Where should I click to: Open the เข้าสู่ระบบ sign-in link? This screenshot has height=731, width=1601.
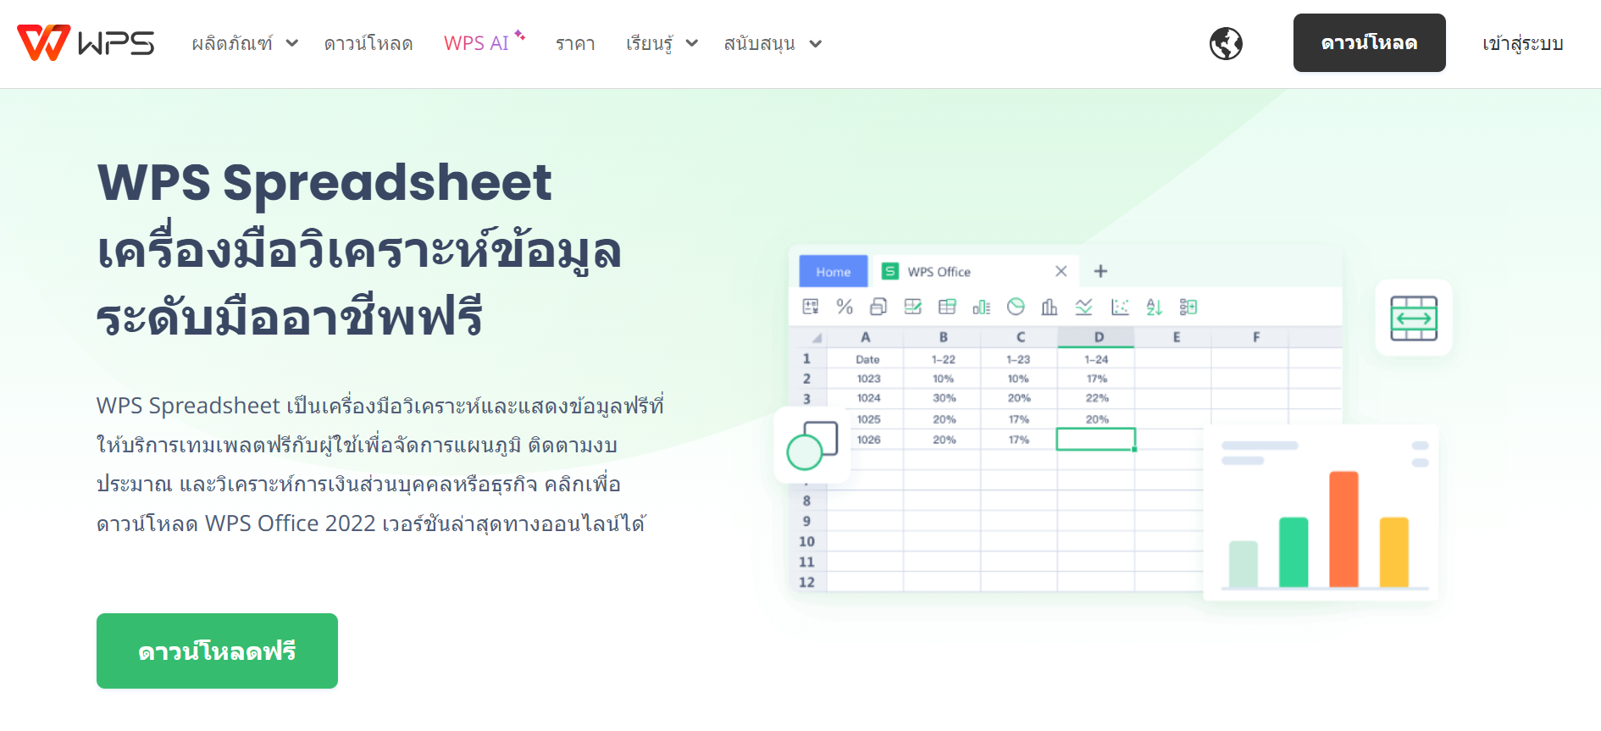[1522, 43]
